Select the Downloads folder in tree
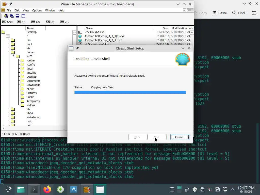This screenshot has height=195, width=260. 33,85
